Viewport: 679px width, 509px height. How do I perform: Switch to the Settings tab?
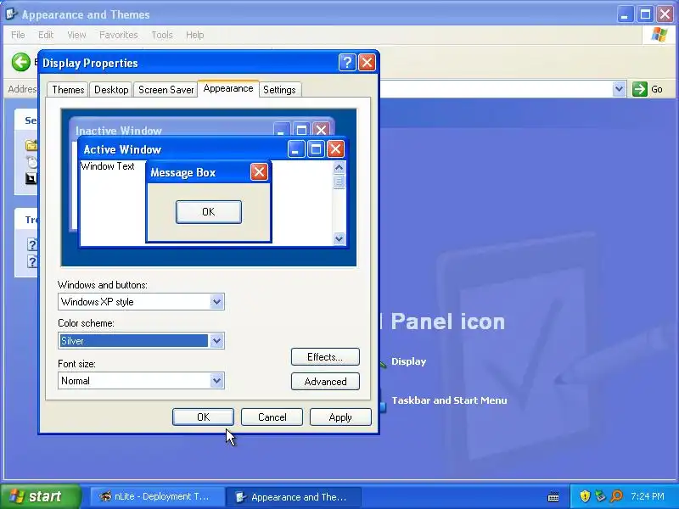tap(279, 90)
